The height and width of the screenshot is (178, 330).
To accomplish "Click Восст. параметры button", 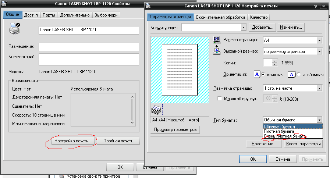I will (303, 144).
